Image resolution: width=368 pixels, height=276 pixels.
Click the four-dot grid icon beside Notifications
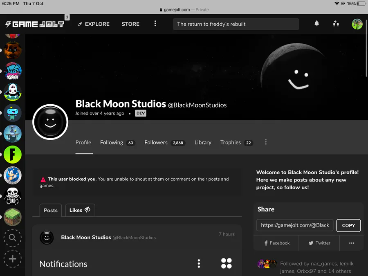(x=227, y=263)
